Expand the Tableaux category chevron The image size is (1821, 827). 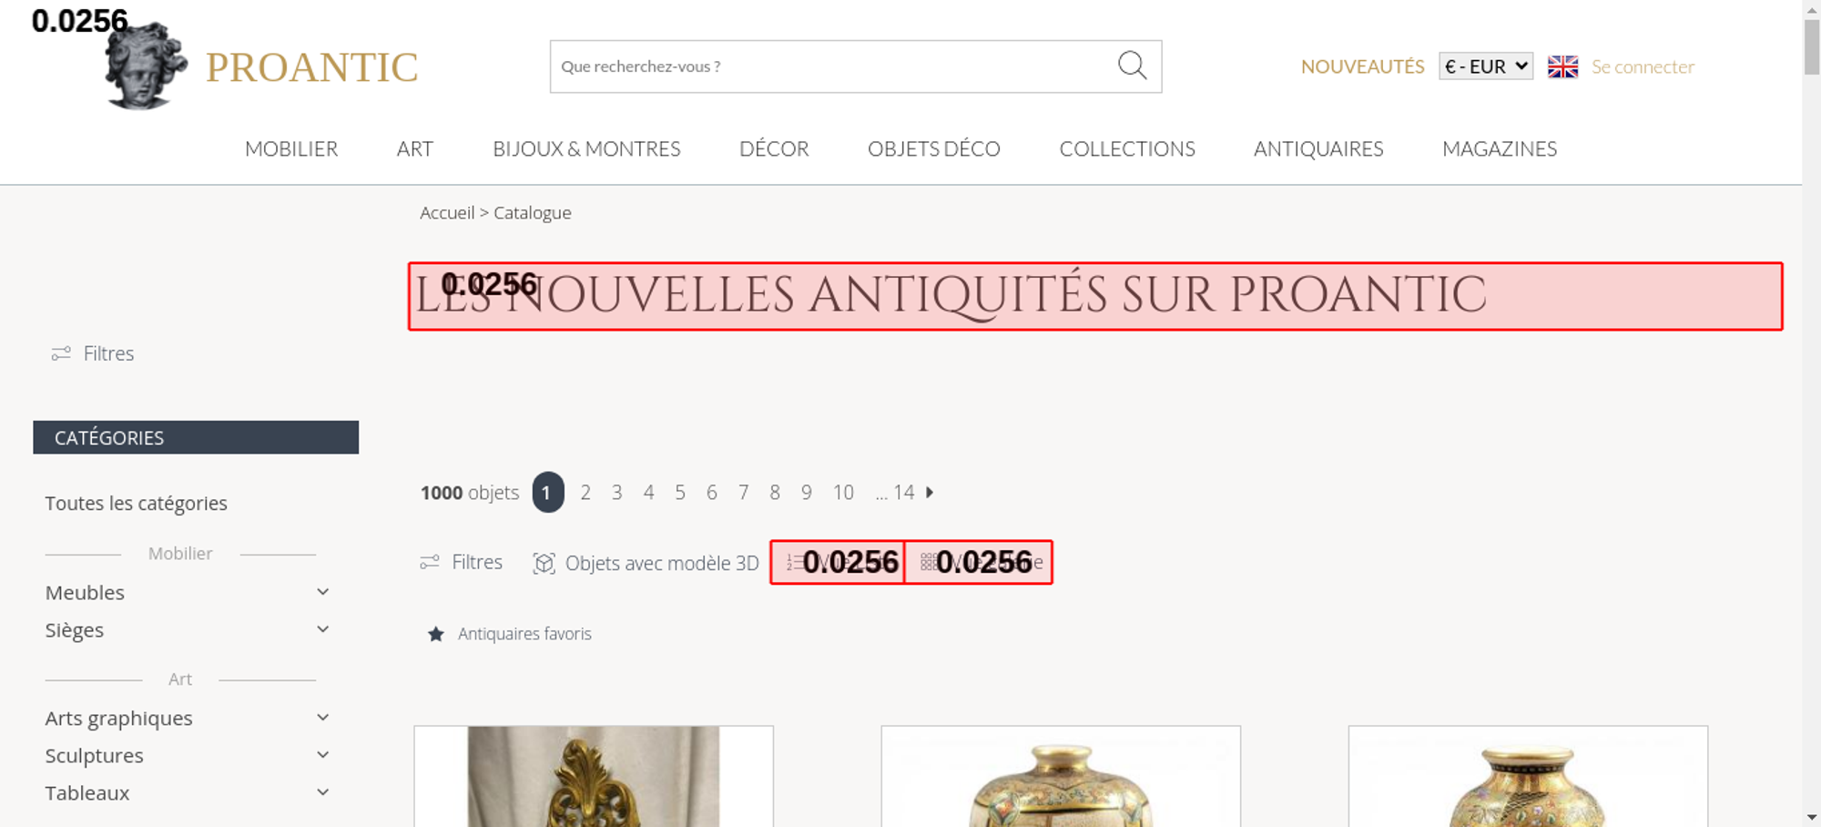[322, 792]
